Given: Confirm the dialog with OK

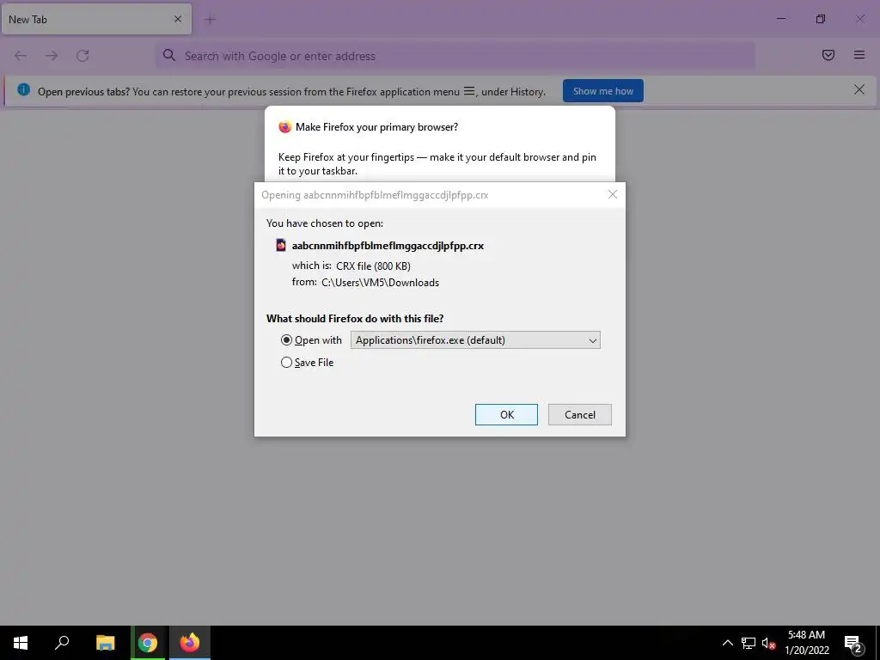Looking at the screenshot, I should pyautogui.click(x=506, y=415).
